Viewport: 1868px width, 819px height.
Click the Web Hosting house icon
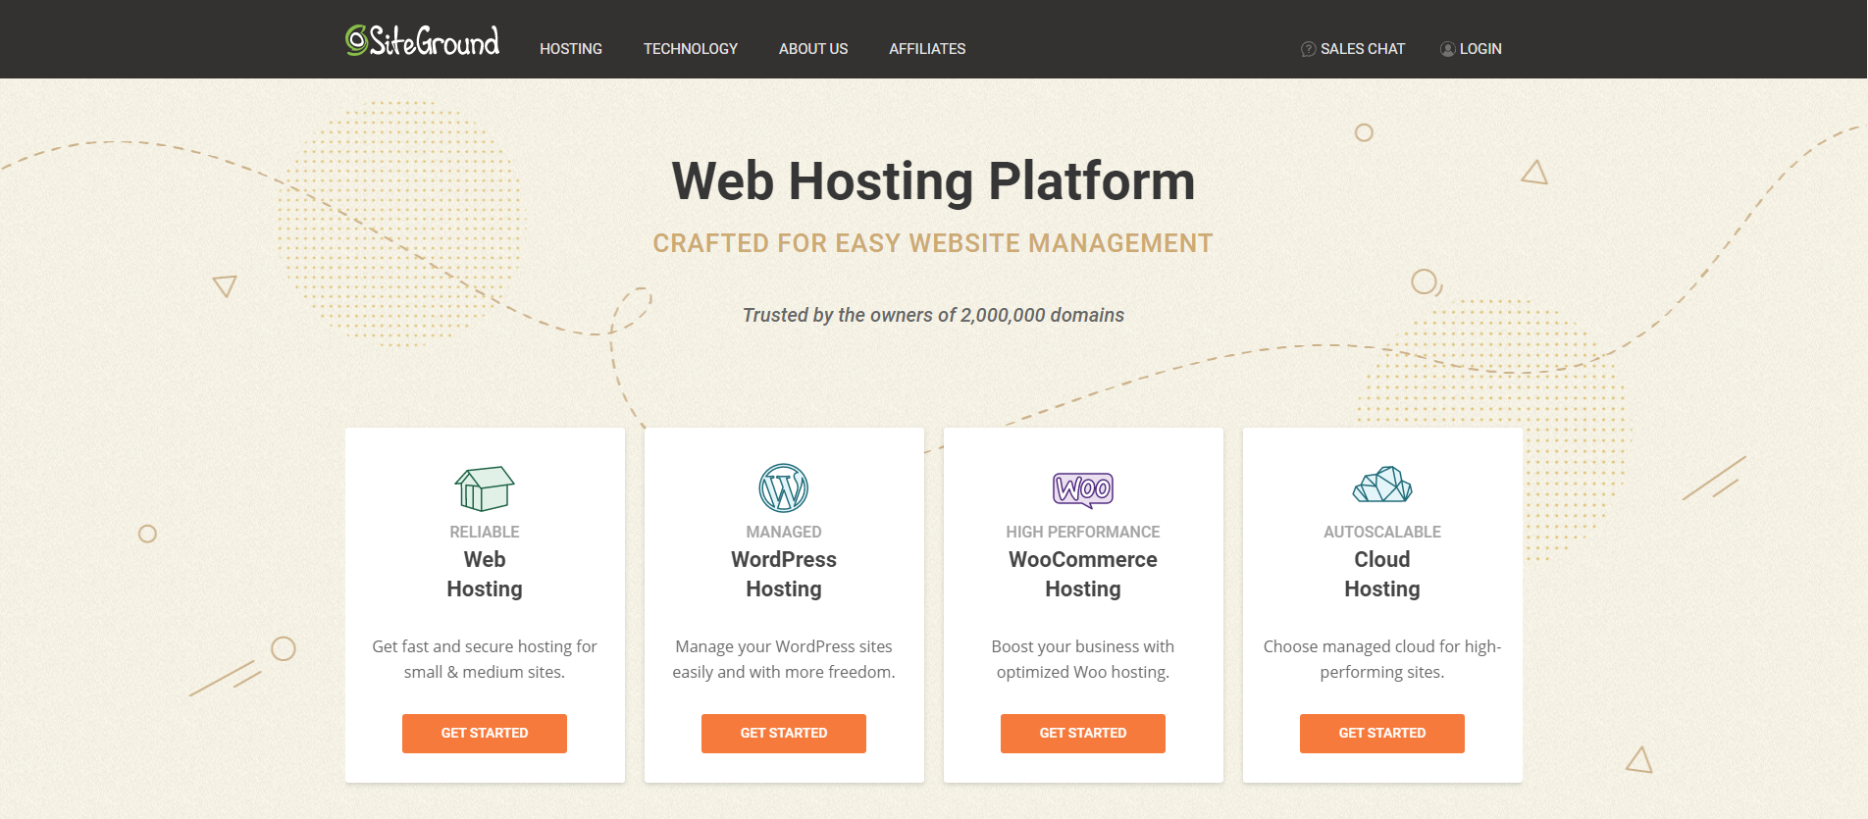[x=485, y=488]
